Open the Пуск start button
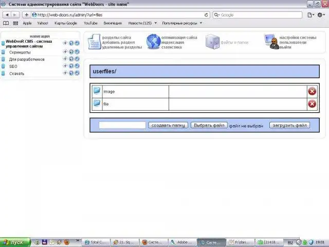The image size is (329, 247). click(x=15, y=242)
